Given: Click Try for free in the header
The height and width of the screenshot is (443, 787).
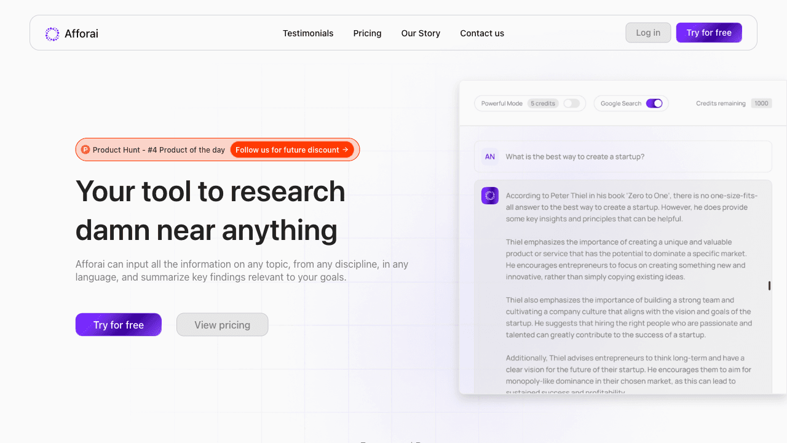Looking at the screenshot, I should point(709,33).
